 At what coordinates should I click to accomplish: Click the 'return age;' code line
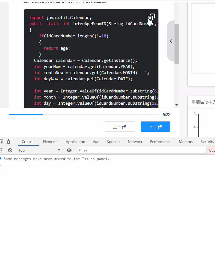[57, 48]
